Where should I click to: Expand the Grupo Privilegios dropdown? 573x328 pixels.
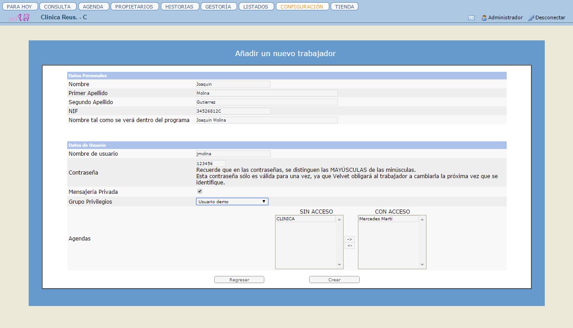(232, 201)
